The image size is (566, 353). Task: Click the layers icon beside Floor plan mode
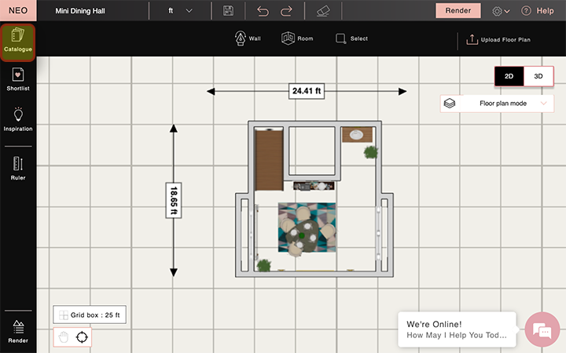[450, 104]
